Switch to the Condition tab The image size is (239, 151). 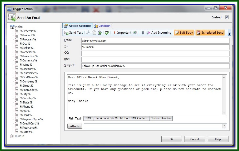pyautogui.click(x=102, y=26)
